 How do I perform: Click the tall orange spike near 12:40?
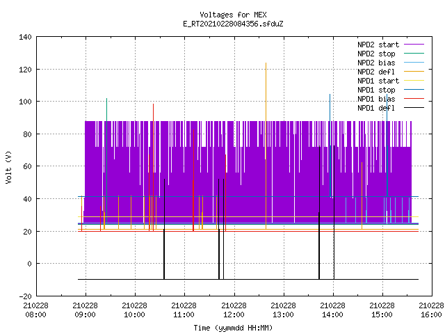click(x=266, y=113)
